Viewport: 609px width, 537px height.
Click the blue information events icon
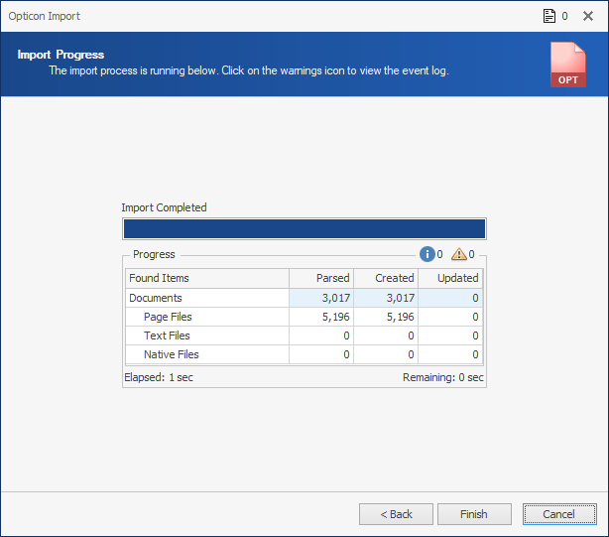426,254
